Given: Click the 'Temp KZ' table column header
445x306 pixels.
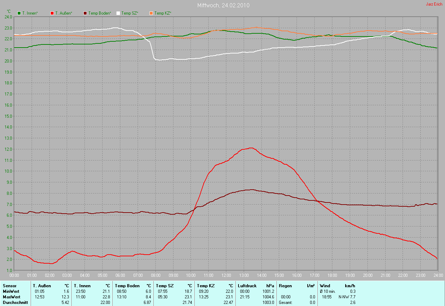Looking at the screenshot, I should 206,286.
